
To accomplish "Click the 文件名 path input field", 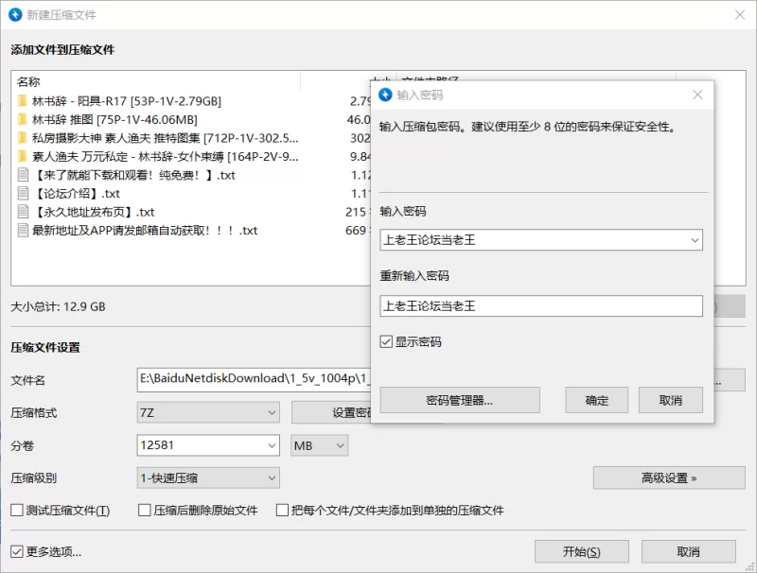I will coord(254,379).
